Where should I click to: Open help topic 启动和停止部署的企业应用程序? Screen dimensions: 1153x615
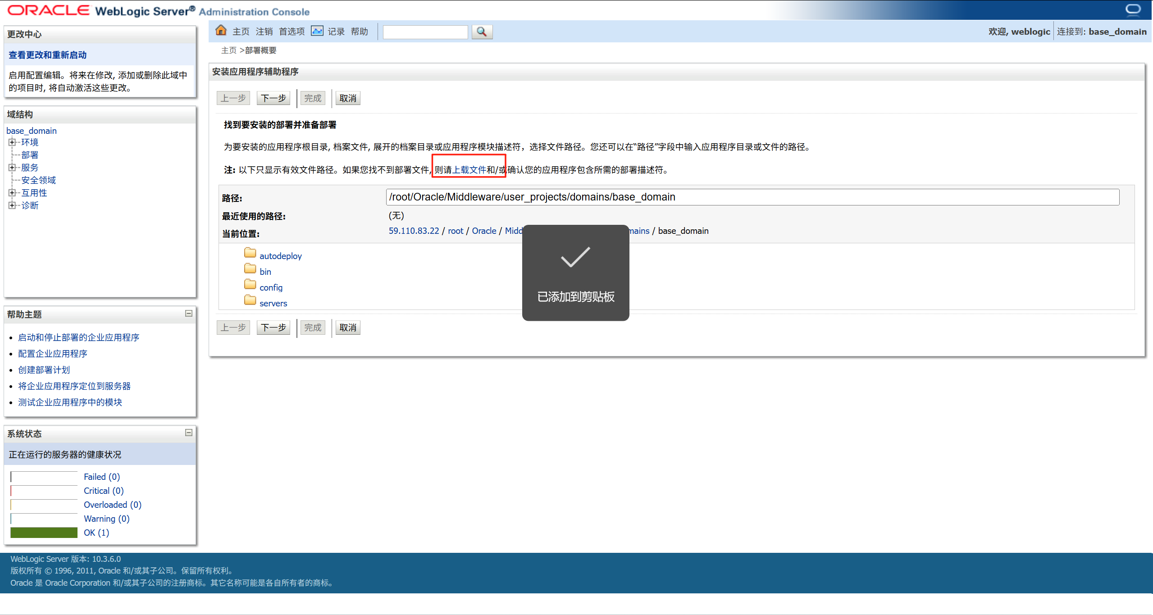coord(79,337)
